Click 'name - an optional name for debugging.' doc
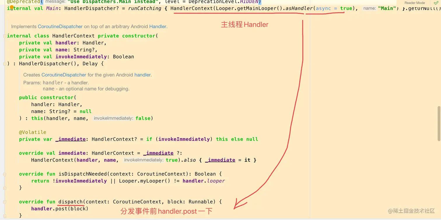The width and height of the screenshot is (441, 220). (86, 89)
